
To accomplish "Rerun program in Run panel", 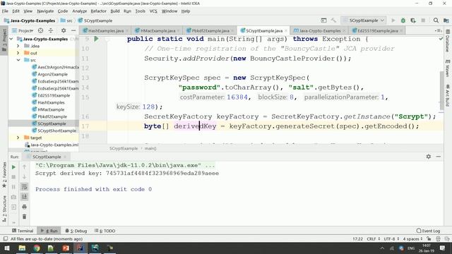I will click(x=13, y=167).
